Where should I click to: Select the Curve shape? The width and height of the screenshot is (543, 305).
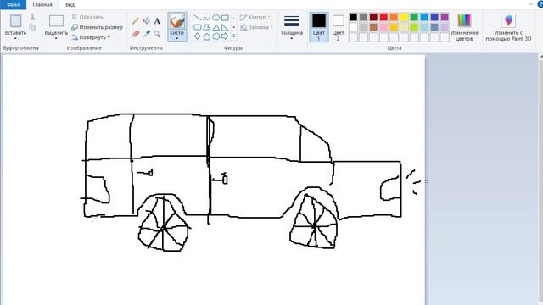[207, 18]
